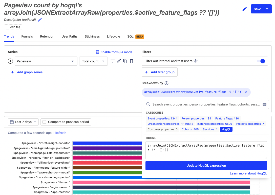Image resolution: width=275 pixels, height=195 pixels.
Task: Select the Stickiness tab
Action: 92,37
